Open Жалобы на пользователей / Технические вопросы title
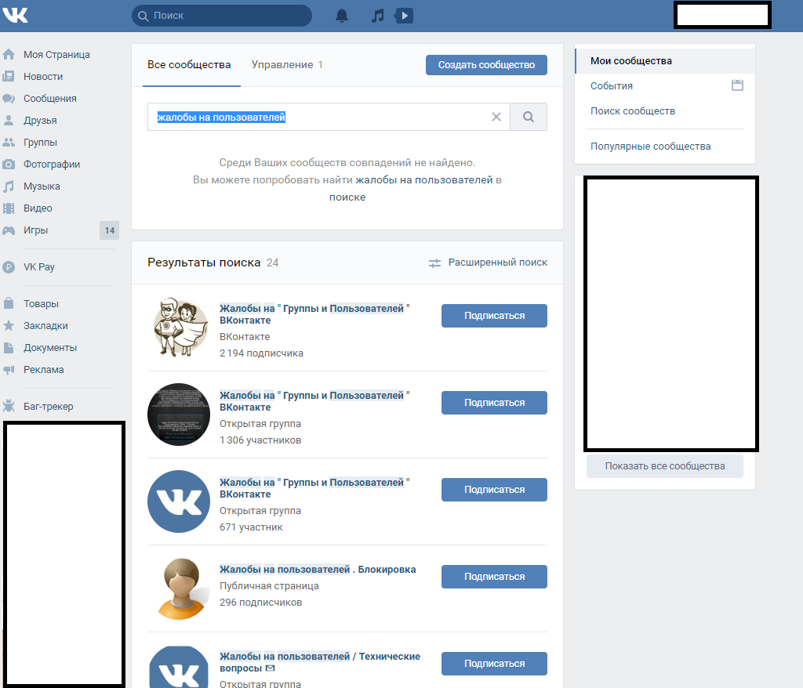Image resolution: width=803 pixels, height=688 pixels. coord(320,662)
